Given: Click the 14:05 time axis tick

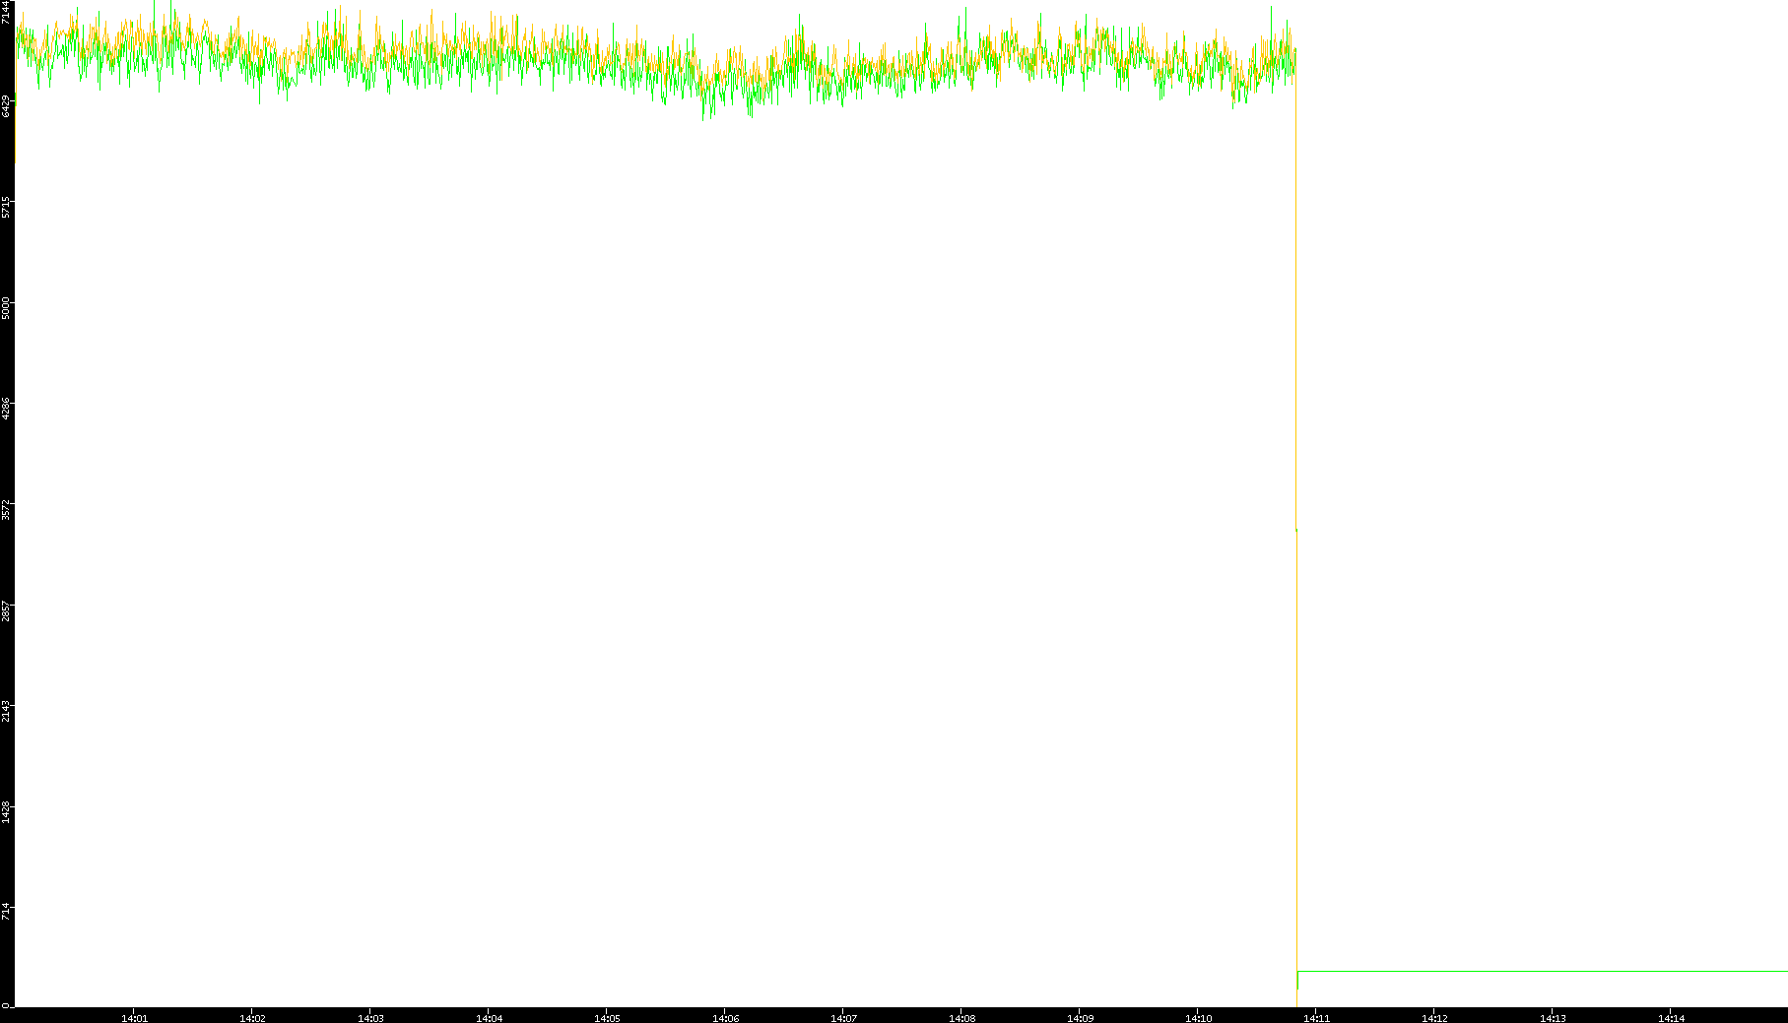Looking at the screenshot, I should 607,1018.
